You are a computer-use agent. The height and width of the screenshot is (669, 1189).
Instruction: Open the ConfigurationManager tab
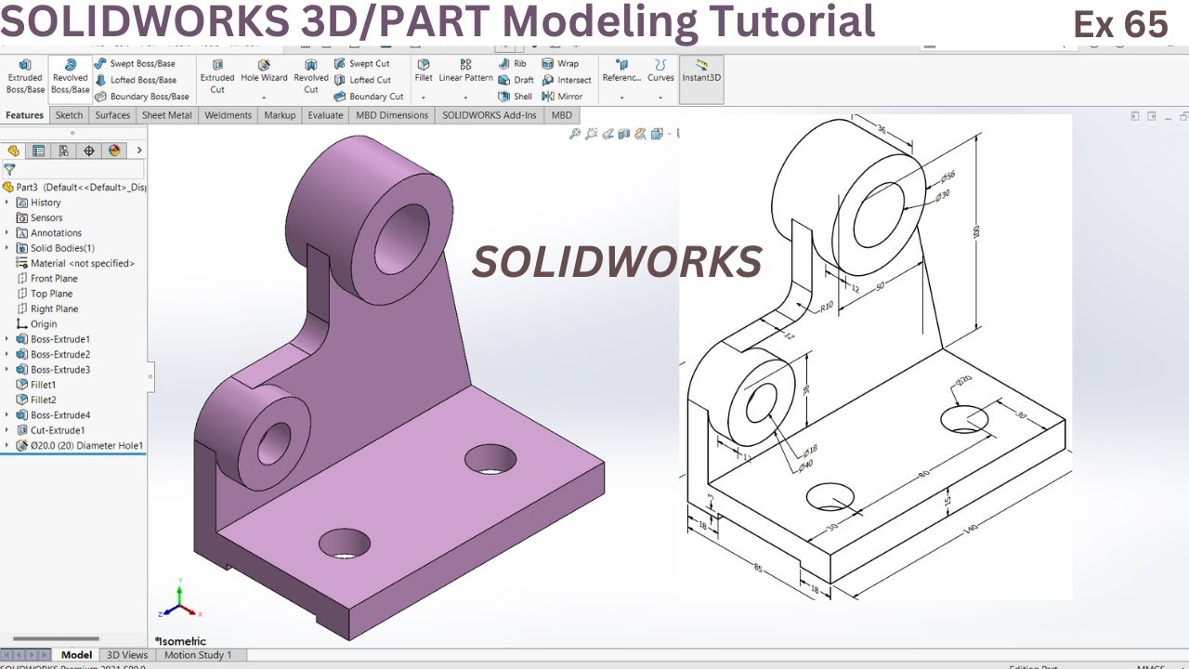point(63,151)
